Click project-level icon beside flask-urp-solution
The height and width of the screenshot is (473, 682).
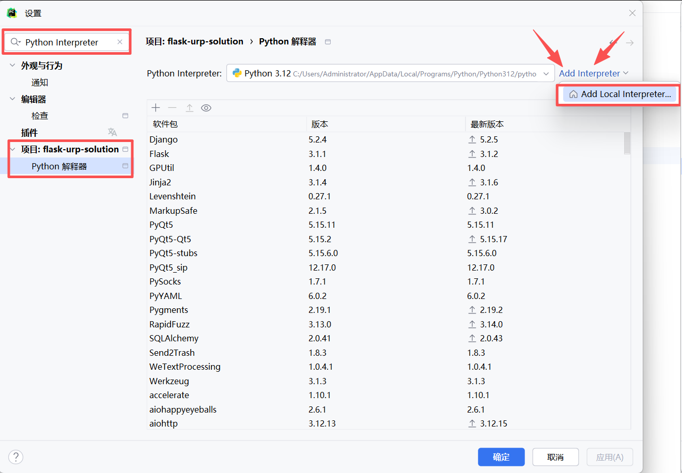click(125, 149)
